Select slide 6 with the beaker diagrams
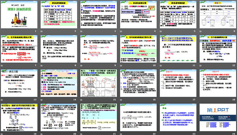237x135 pixels. tap(218, 14)
